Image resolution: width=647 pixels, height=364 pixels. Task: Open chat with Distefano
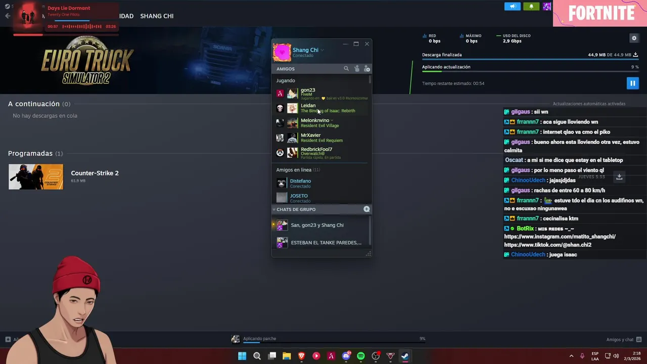(321, 183)
